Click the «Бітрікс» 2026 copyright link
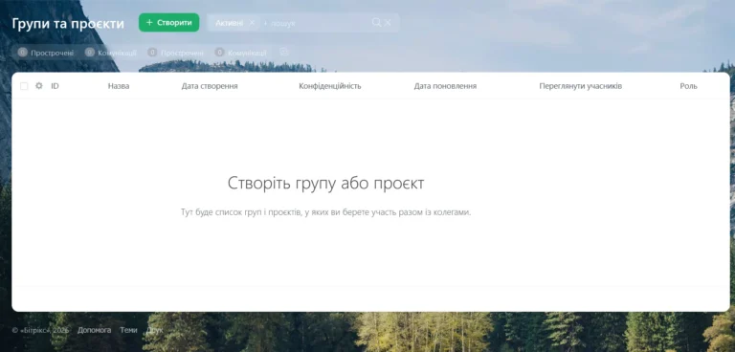 click(x=40, y=330)
